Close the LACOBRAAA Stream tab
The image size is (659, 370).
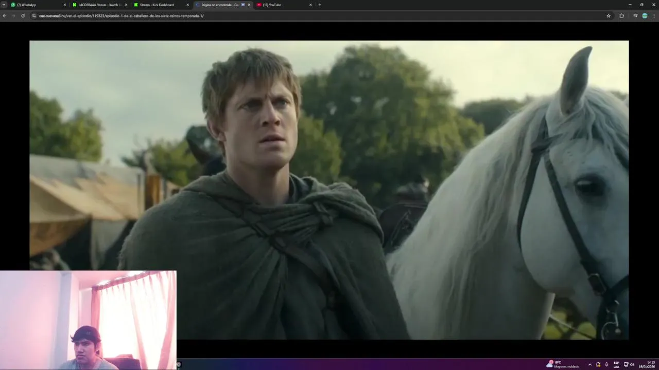126,5
